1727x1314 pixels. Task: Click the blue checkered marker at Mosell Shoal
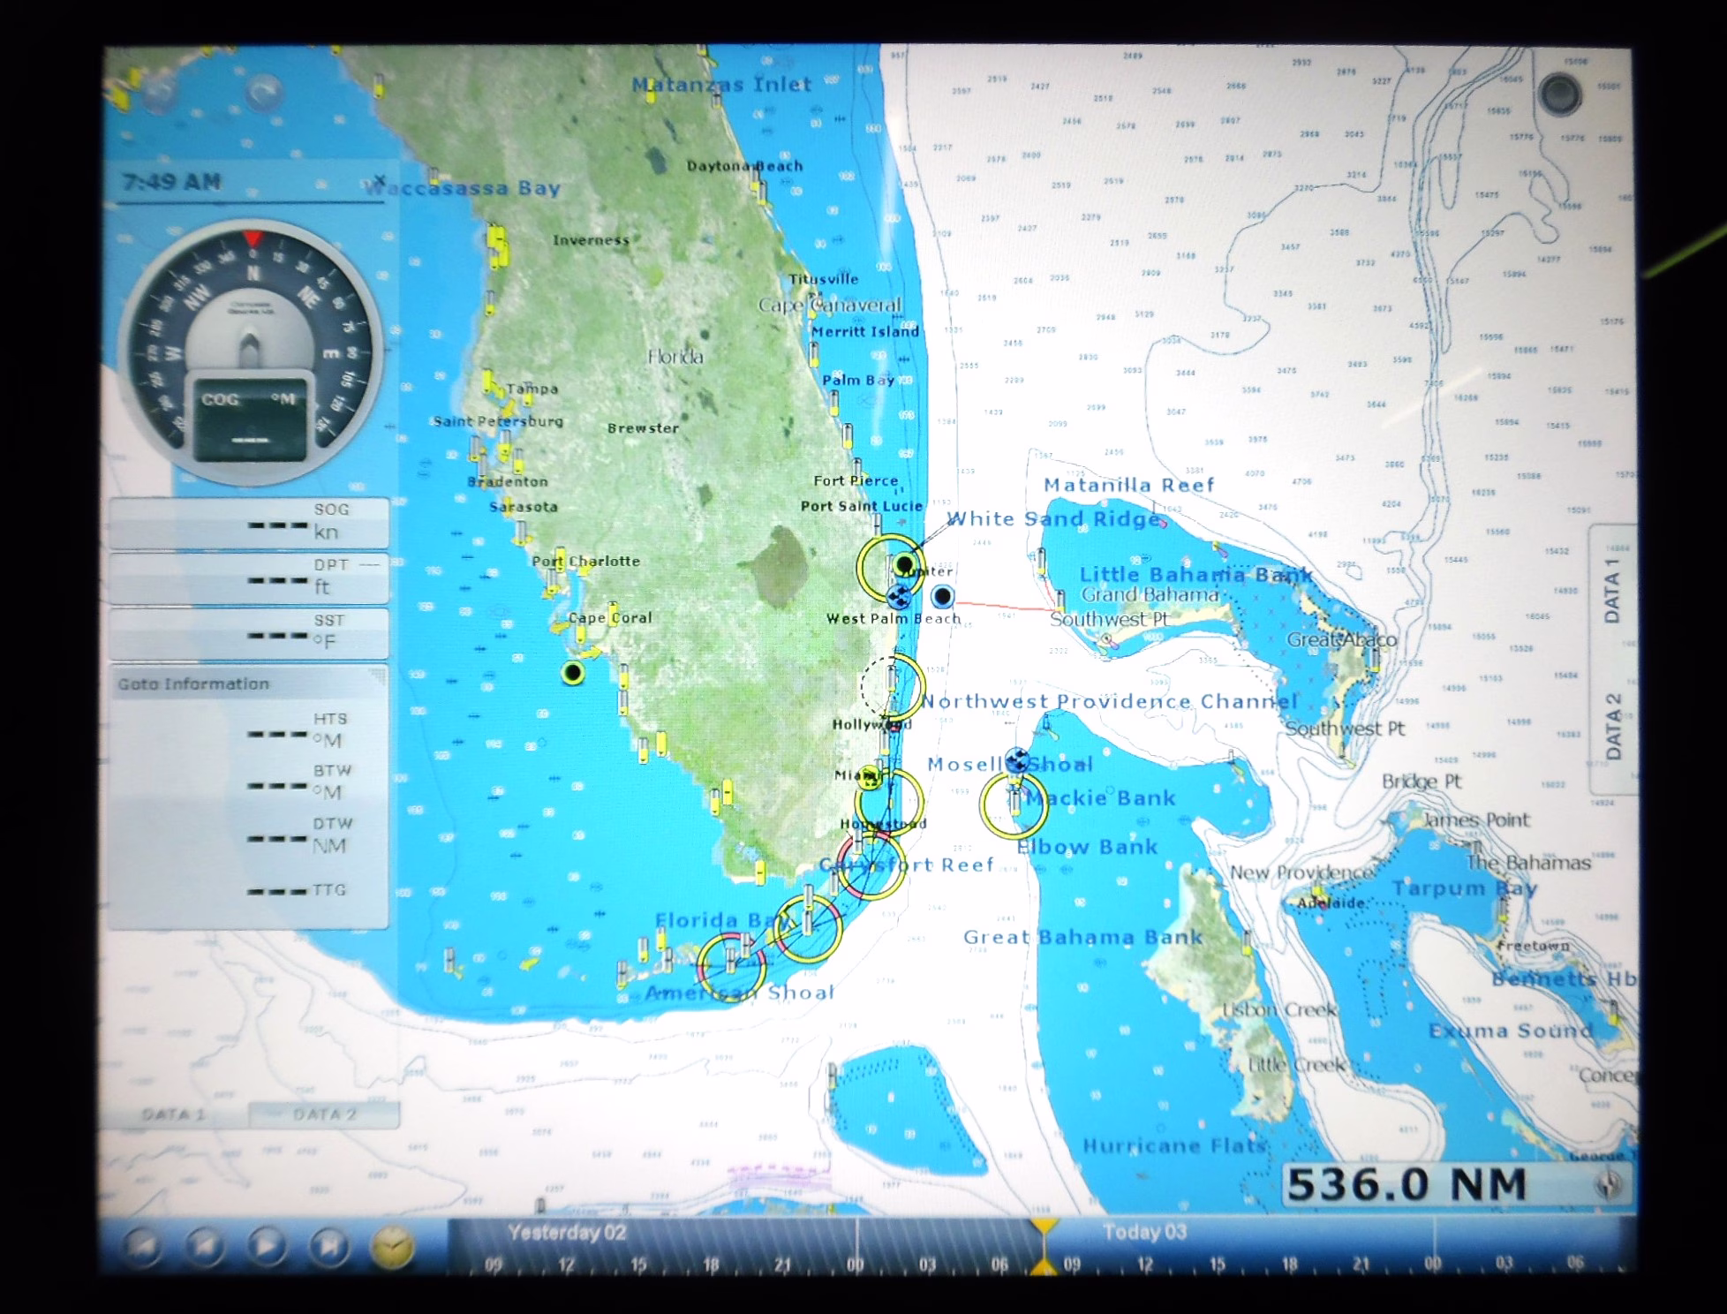1016,761
